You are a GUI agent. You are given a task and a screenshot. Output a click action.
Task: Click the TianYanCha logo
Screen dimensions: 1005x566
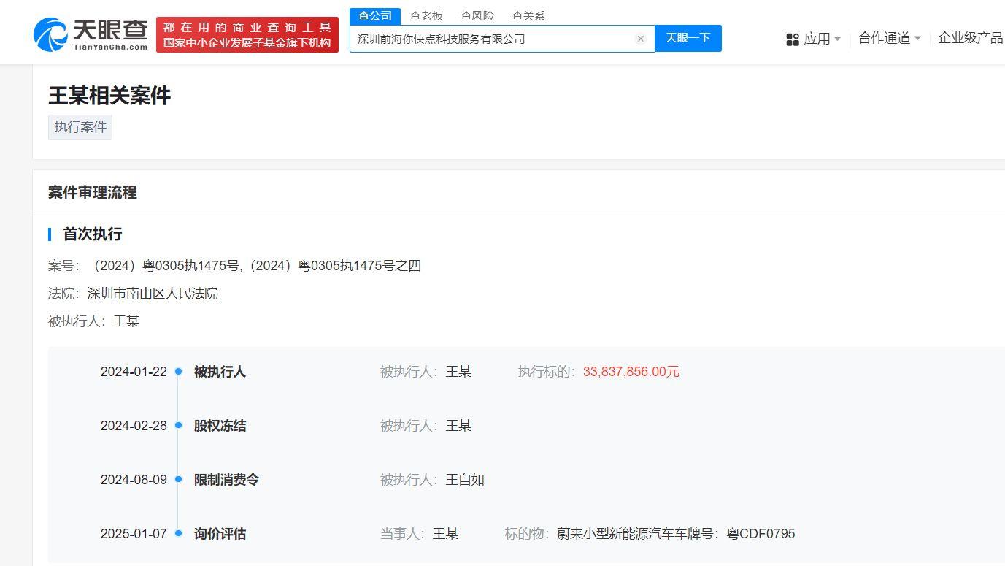91,34
